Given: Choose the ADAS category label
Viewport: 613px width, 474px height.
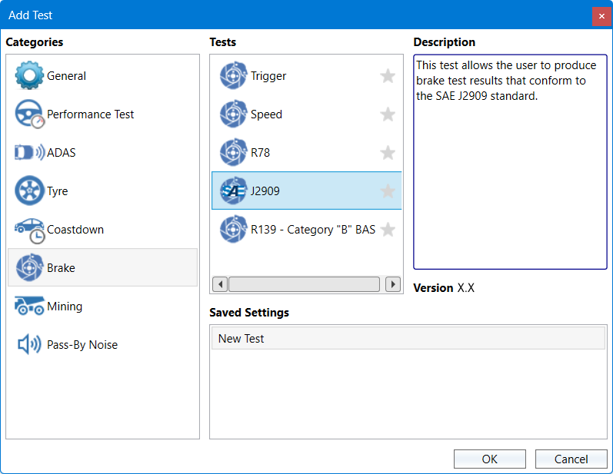Looking at the screenshot, I should pos(62,152).
